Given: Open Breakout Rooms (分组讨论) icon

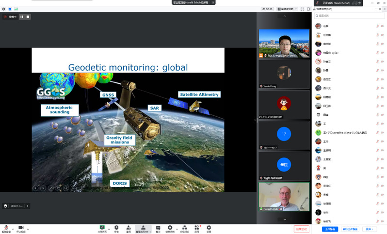Looking at the screenshot, I should 184,228.
